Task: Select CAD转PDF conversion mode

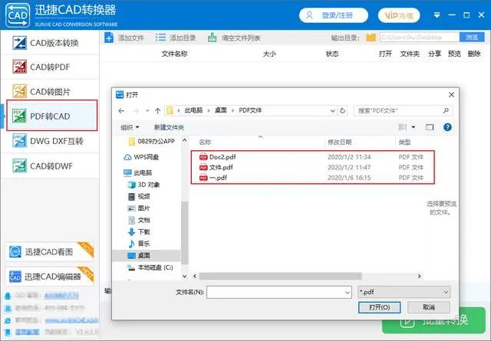Action: pos(50,67)
